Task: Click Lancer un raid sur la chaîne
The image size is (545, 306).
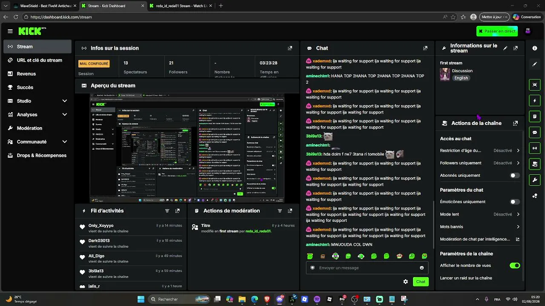Action: (466, 278)
